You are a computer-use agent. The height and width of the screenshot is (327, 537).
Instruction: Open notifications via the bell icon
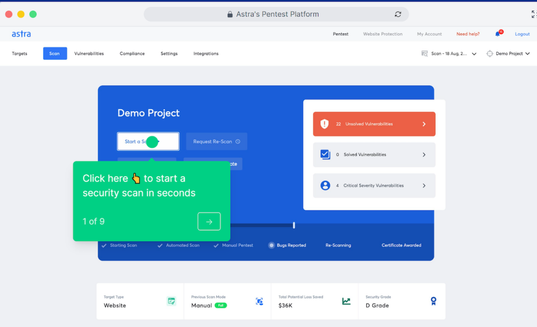pyautogui.click(x=498, y=33)
